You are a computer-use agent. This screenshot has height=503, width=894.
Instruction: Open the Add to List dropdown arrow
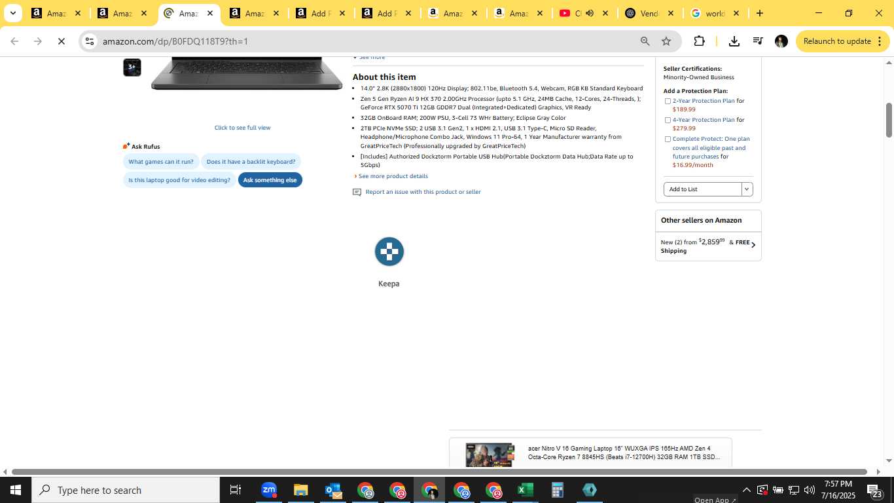[747, 189]
